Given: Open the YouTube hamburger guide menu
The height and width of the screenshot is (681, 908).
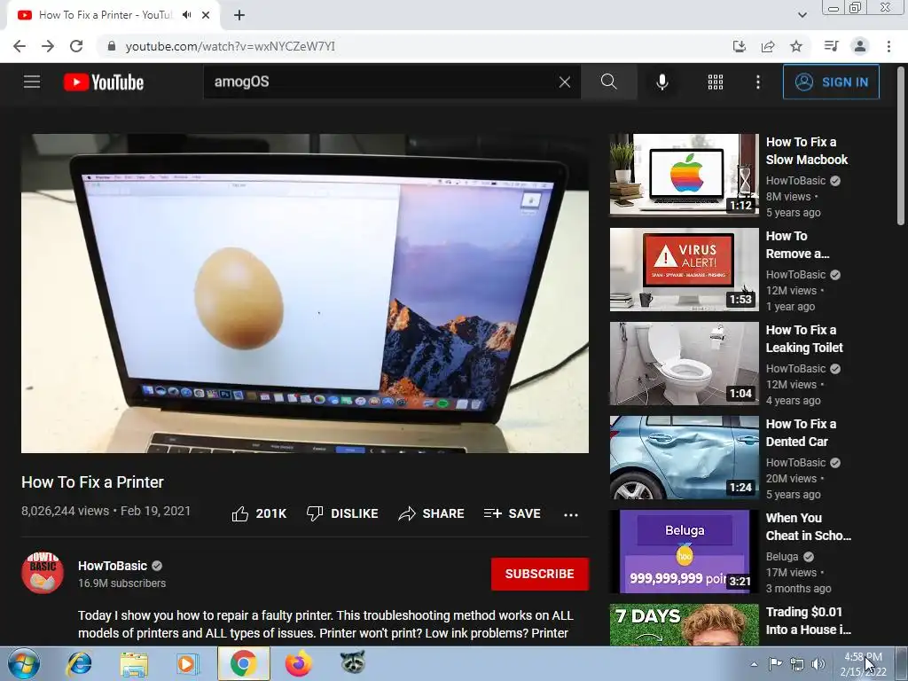Looking at the screenshot, I should click(32, 82).
